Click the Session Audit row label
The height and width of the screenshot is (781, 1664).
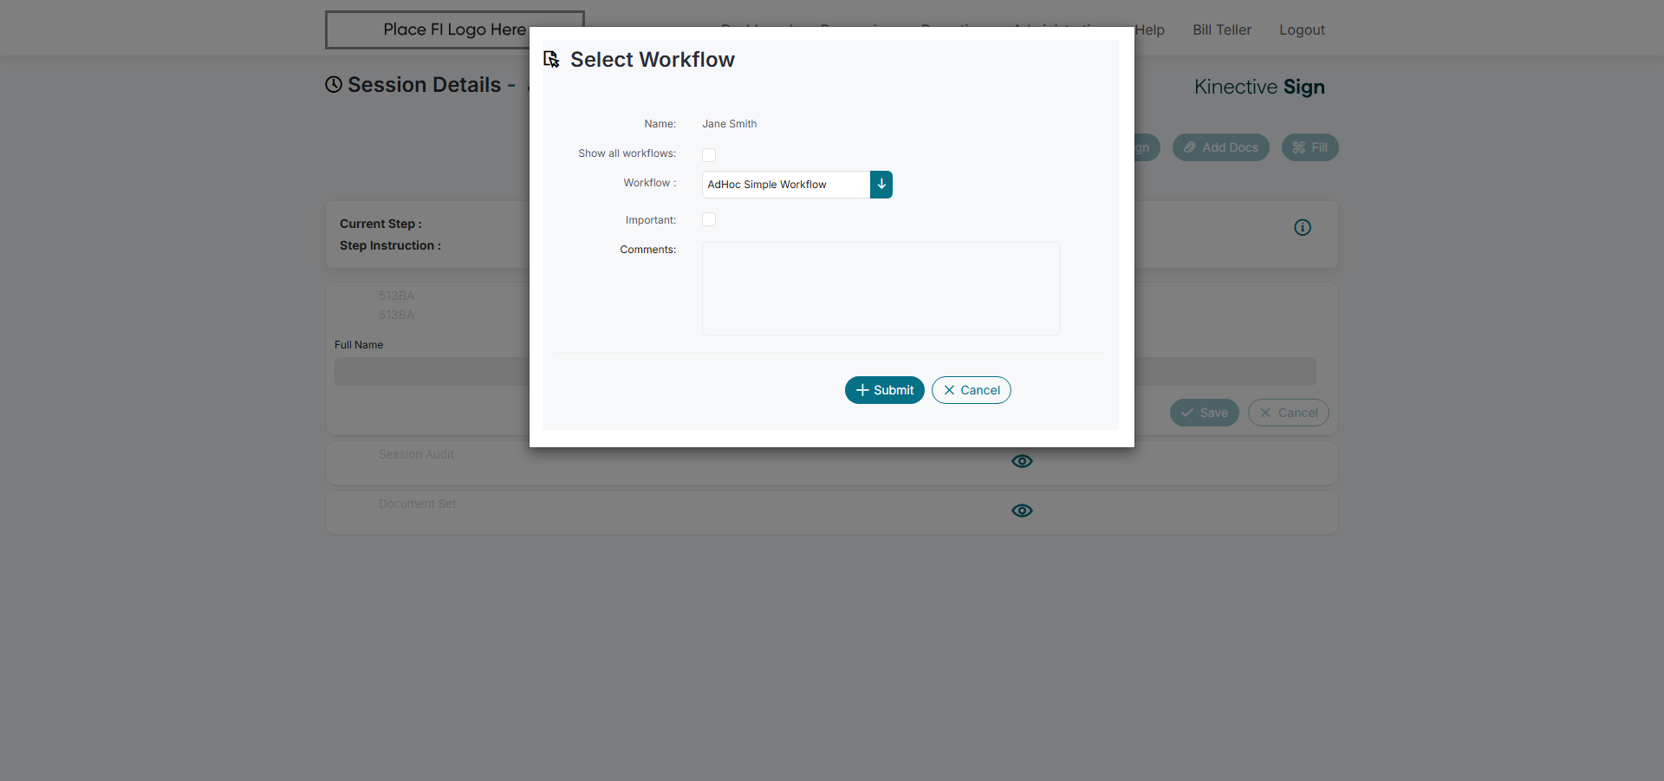pos(416,454)
